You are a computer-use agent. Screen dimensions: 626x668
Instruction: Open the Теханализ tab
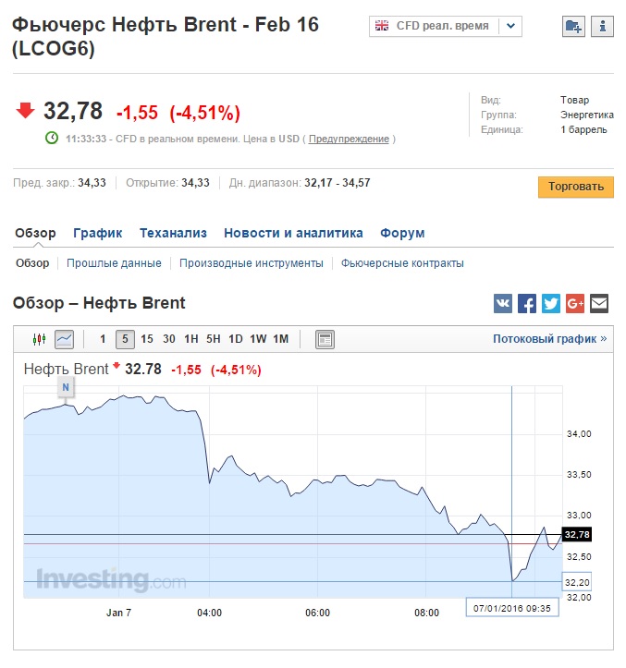(173, 233)
